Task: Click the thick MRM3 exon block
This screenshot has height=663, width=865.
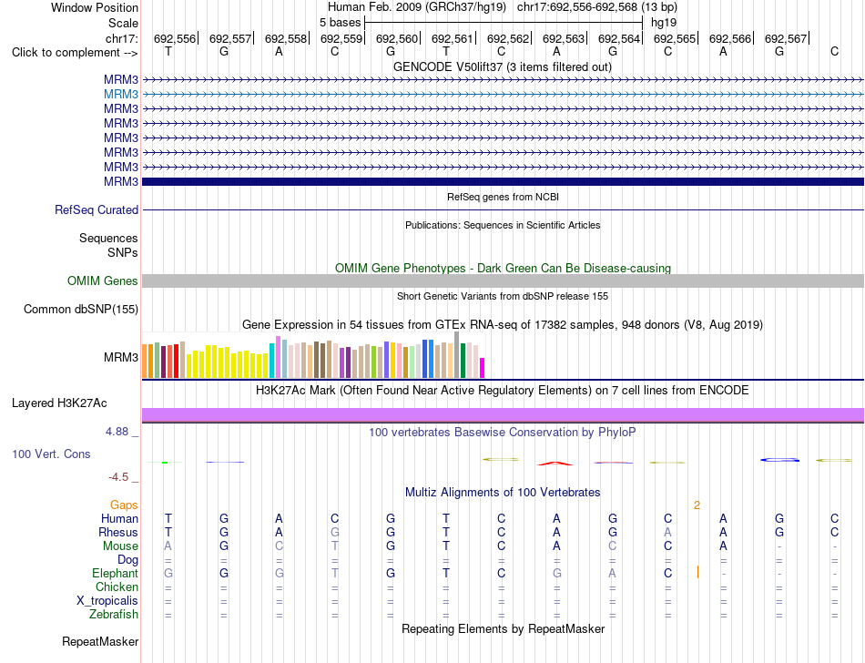Action: click(x=503, y=181)
